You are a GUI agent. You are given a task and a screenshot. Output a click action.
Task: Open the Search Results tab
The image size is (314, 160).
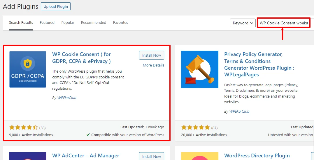tap(21, 23)
